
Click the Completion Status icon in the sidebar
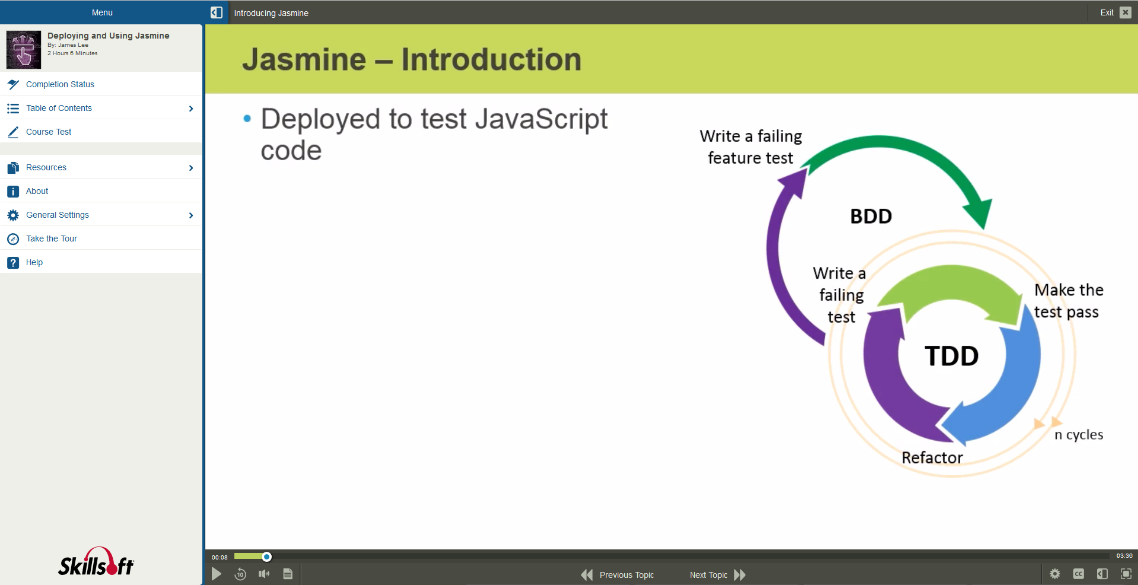click(x=12, y=84)
